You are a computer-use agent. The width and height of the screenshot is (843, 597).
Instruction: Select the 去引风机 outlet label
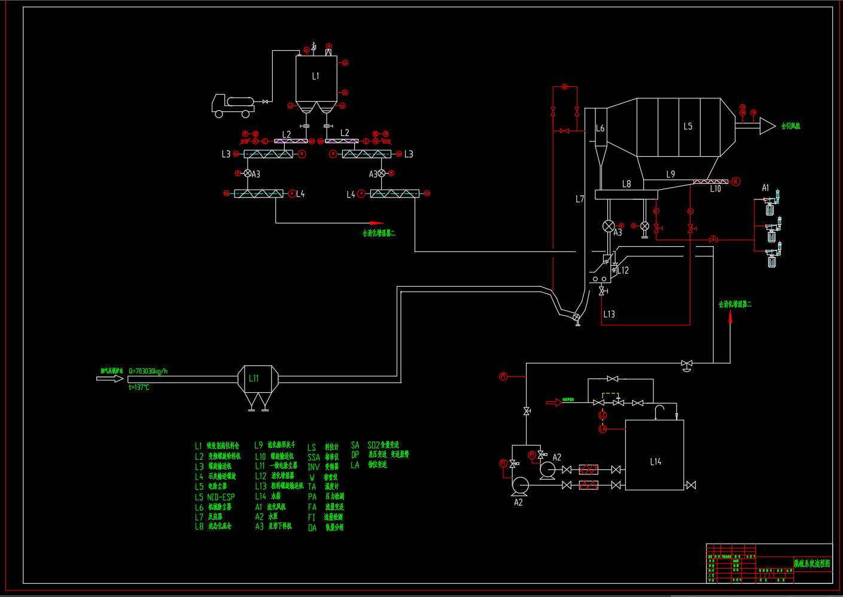click(790, 126)
